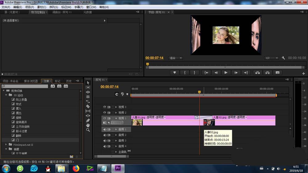The image size is (308, 173).
Task: Open Firefox from the taskbar
Action: (x=76, y=168)
